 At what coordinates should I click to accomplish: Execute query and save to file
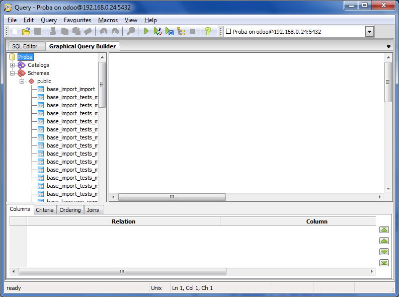[x=170, y=32]
